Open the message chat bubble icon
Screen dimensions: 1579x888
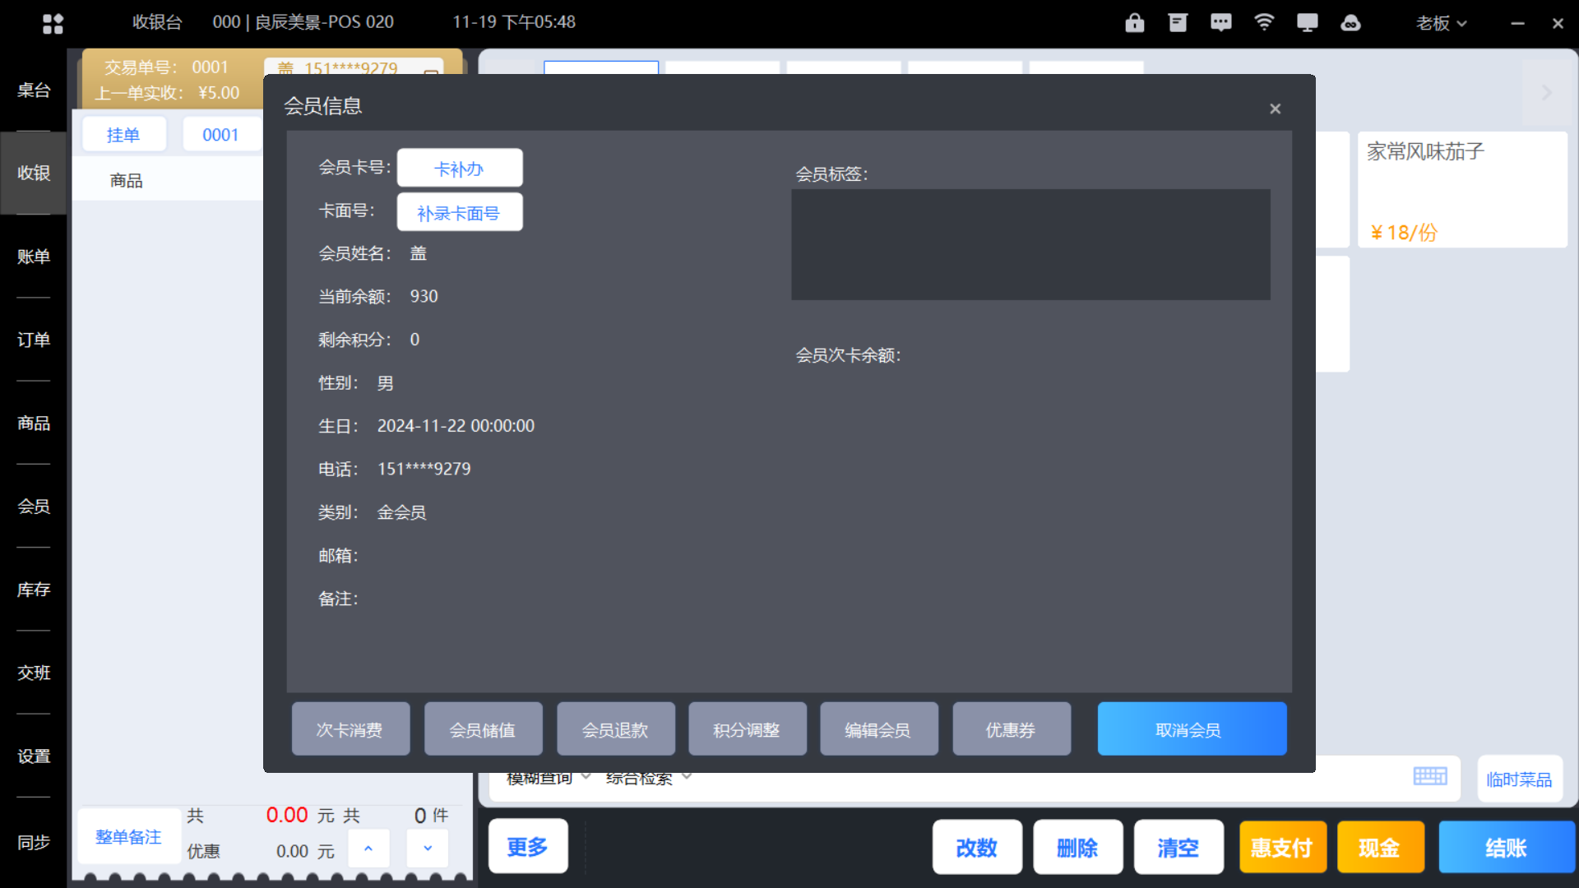pyautogui.click(x=1221, y=22)
